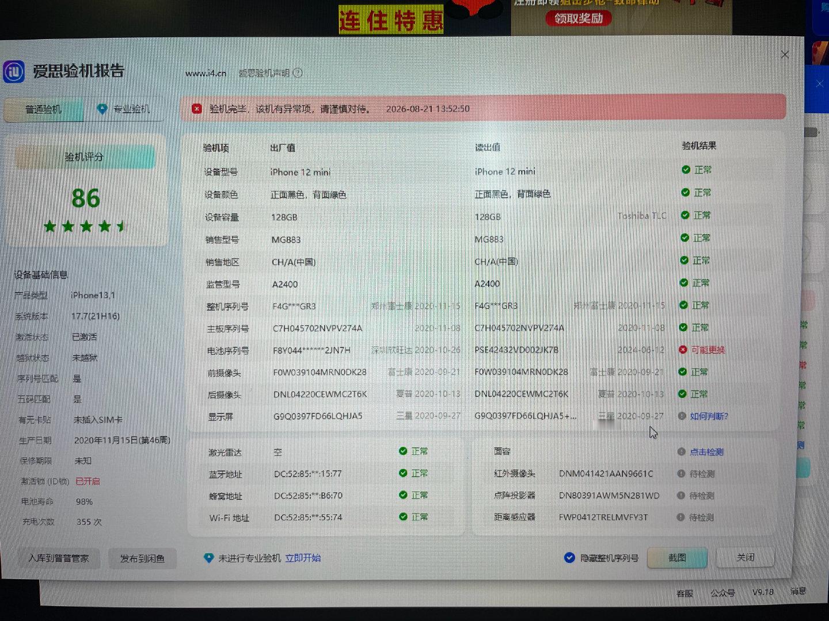Click the green check icon for 蓝牙地址 row

(x=403, y=473)
